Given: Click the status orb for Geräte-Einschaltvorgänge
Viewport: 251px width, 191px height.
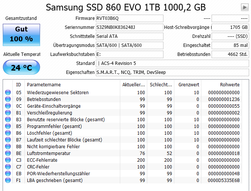Looking at the screenshot, I should click(8, 106).
